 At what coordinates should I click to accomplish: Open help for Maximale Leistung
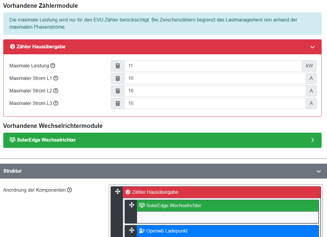pos(53,66)
